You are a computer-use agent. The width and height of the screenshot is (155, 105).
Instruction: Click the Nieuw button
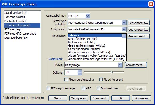tap(58, 98)
